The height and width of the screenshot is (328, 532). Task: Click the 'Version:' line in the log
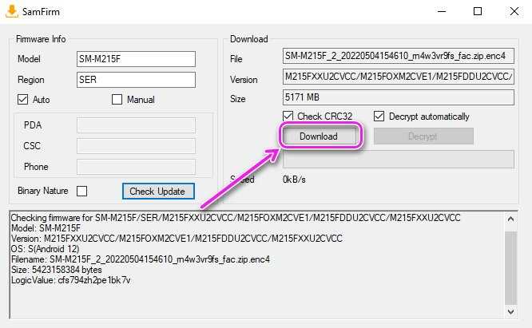coord(177,239)
